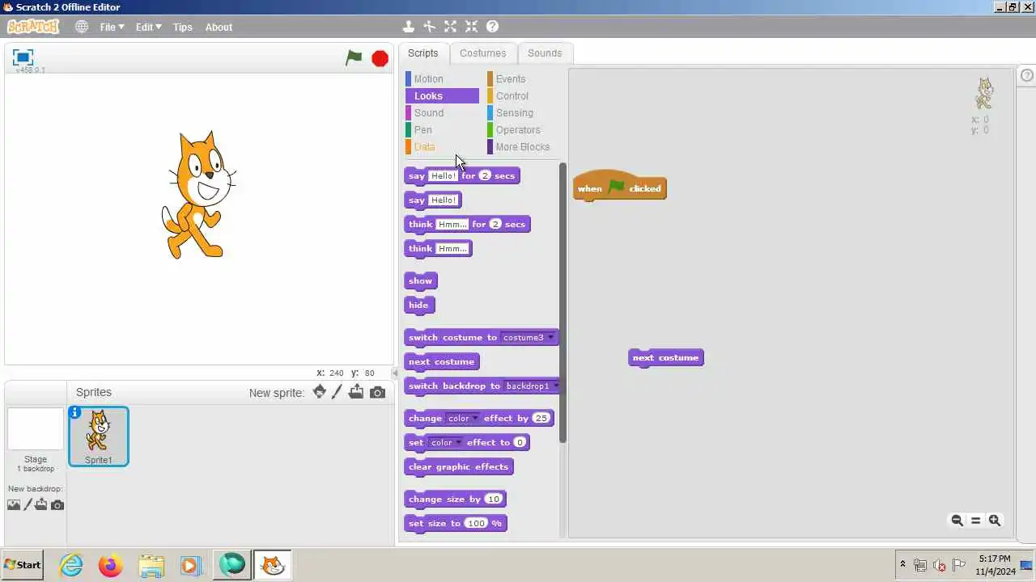
Task: Click the hide block in palette
Action: (419, 306)
